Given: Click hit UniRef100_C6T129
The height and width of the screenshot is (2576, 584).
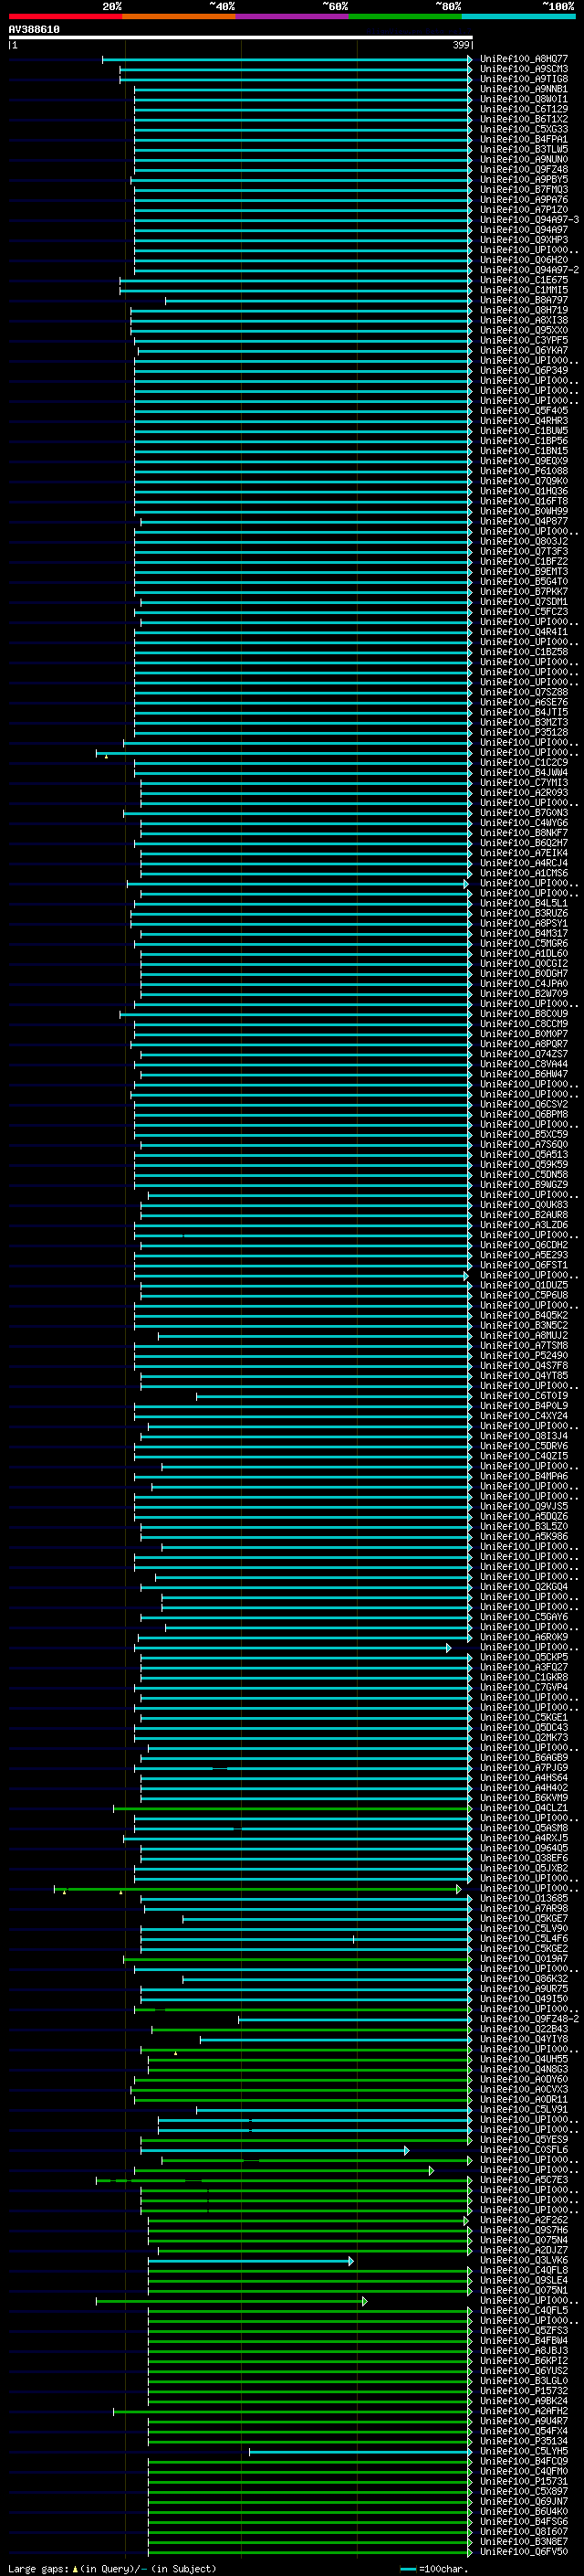Looking at the screenshot, I should tap(523, 109).
